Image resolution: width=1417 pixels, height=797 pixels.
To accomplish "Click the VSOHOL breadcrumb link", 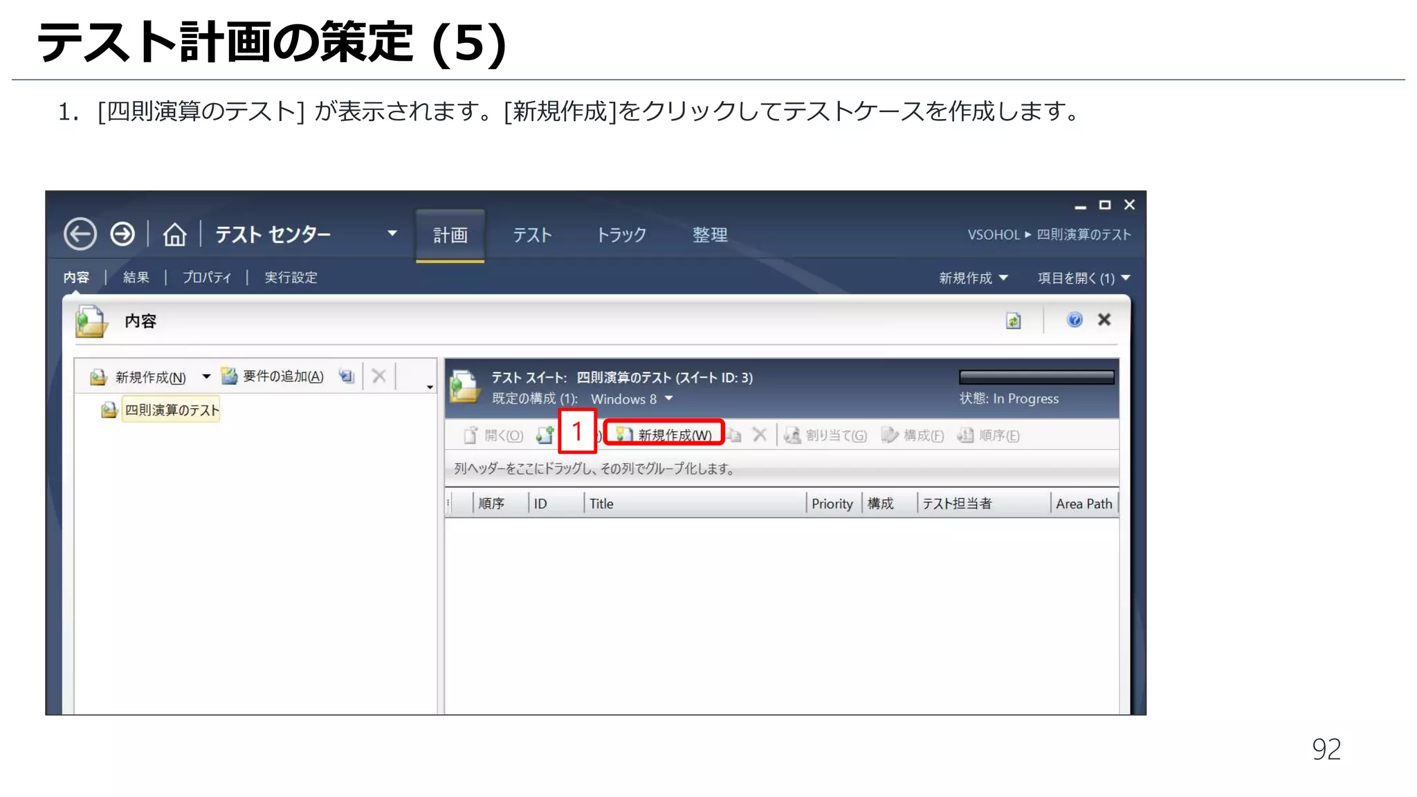I will click(x=994, y=235).
